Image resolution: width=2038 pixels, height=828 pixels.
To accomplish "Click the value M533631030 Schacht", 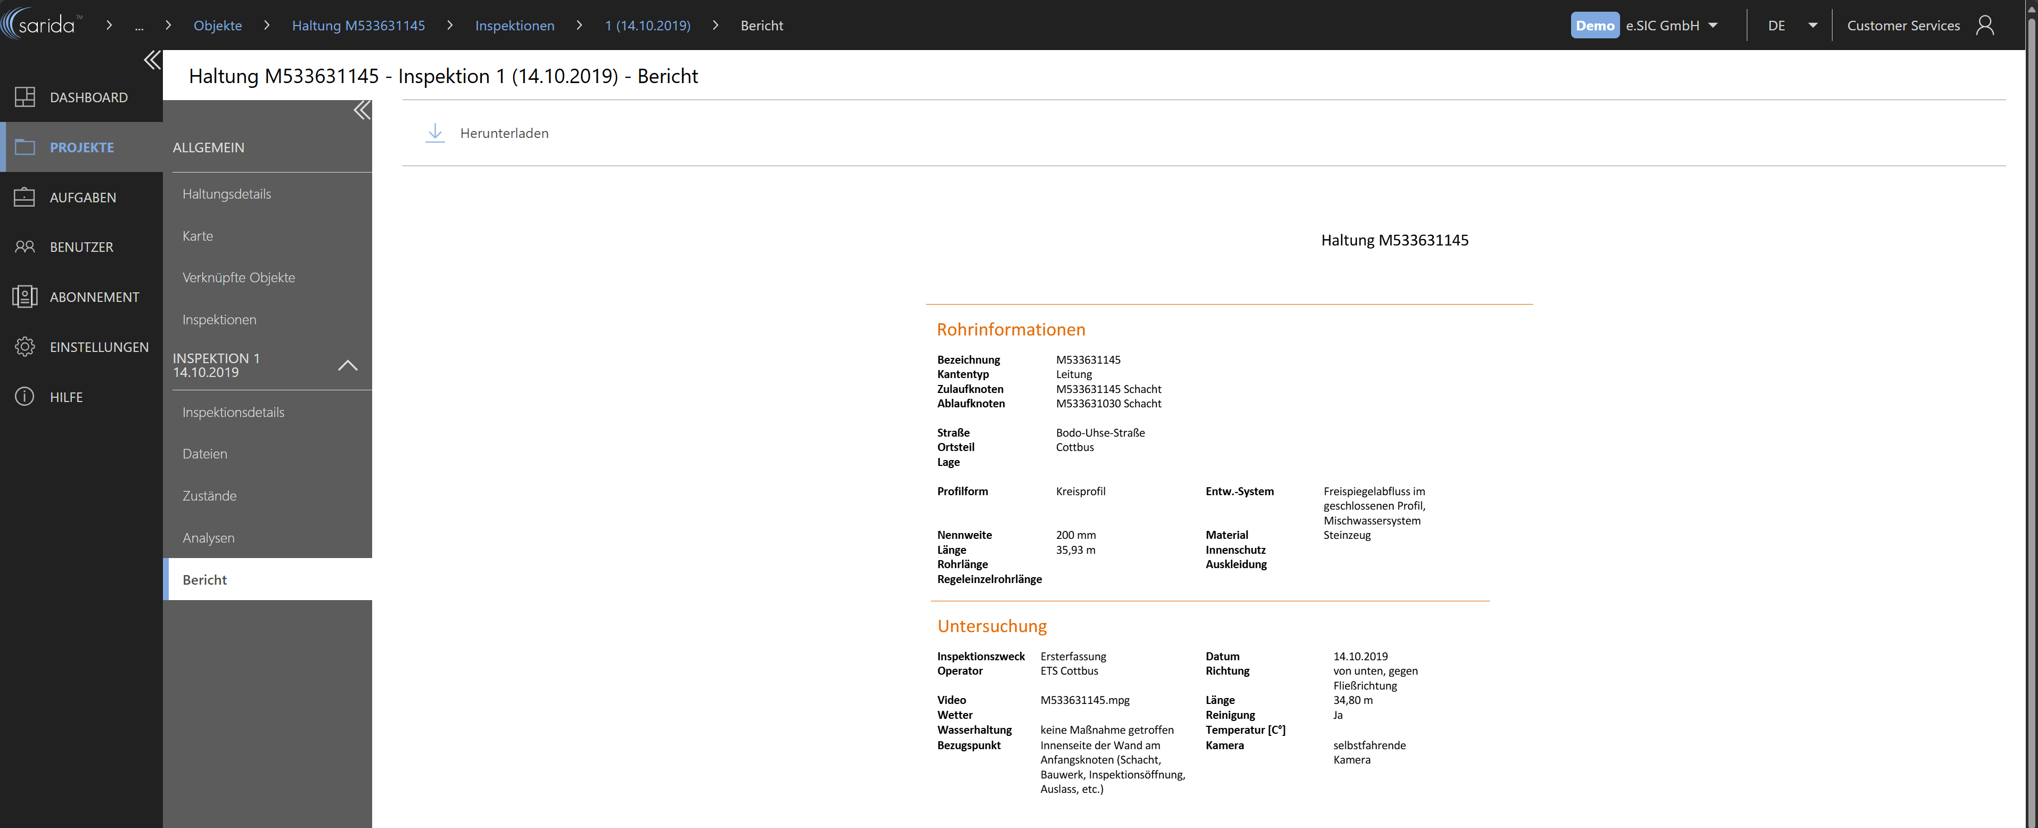I will coord(1108,403).
